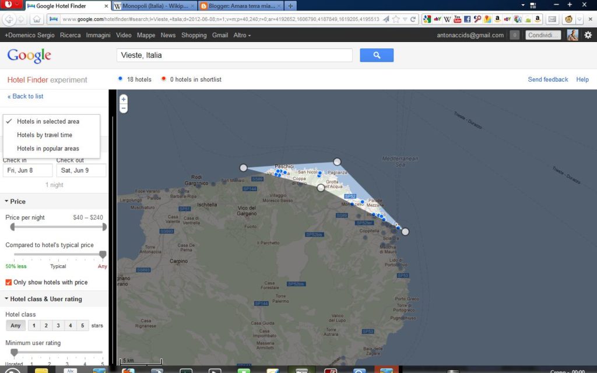Select Any hotel class button
597x373 pixels.
tap(15, 326)
